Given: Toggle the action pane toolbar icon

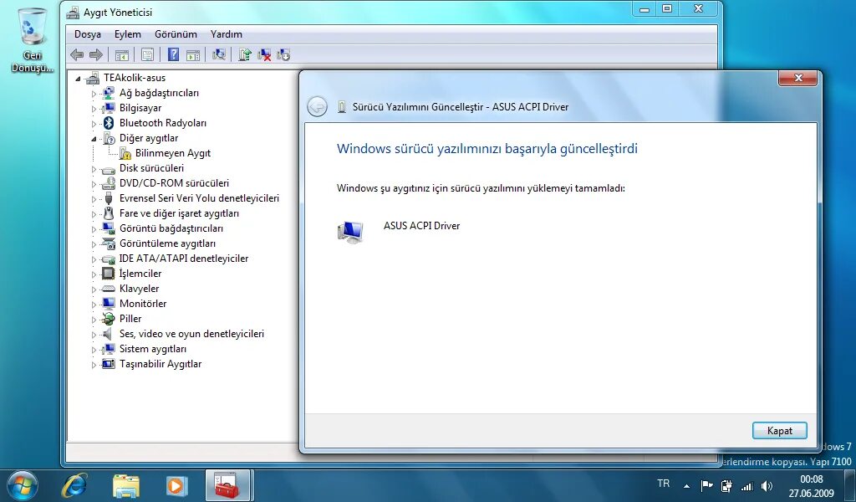Looking at the screenshot, I should tap(193, 54).
